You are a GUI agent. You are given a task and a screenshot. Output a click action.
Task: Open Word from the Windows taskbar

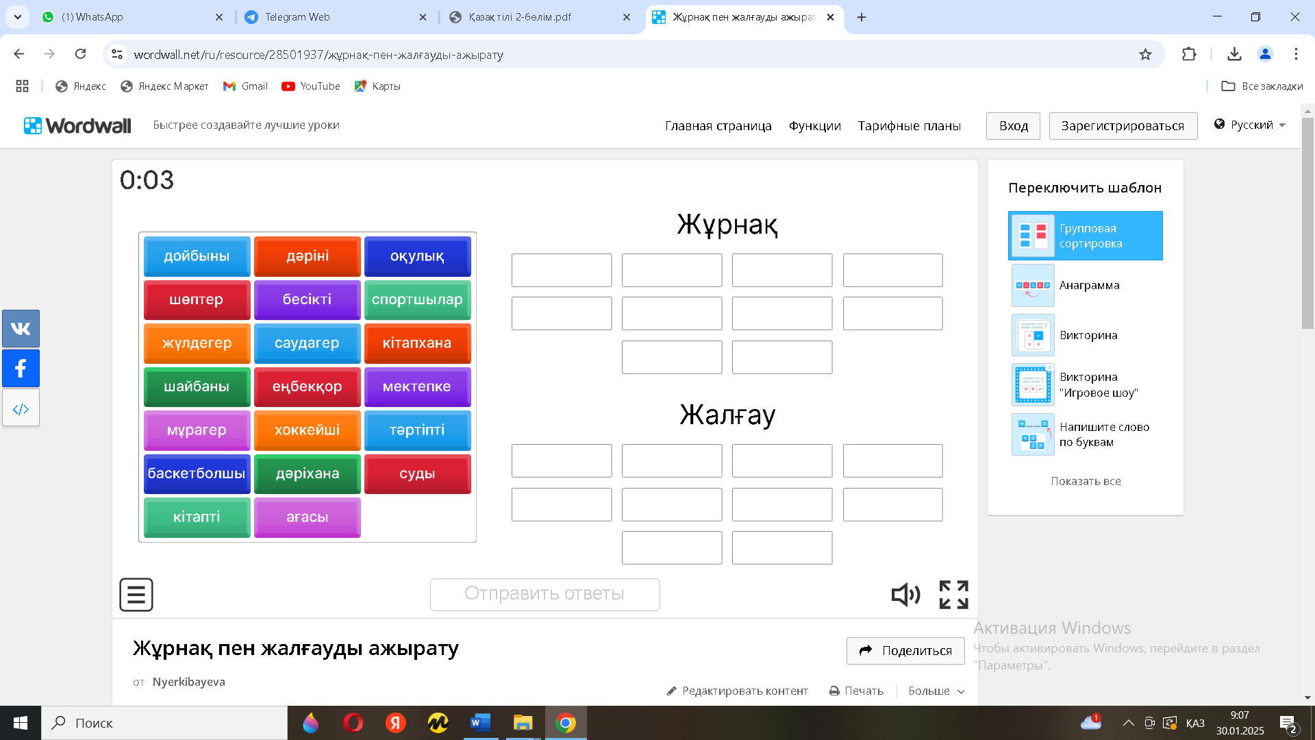[x=480, y=723]
